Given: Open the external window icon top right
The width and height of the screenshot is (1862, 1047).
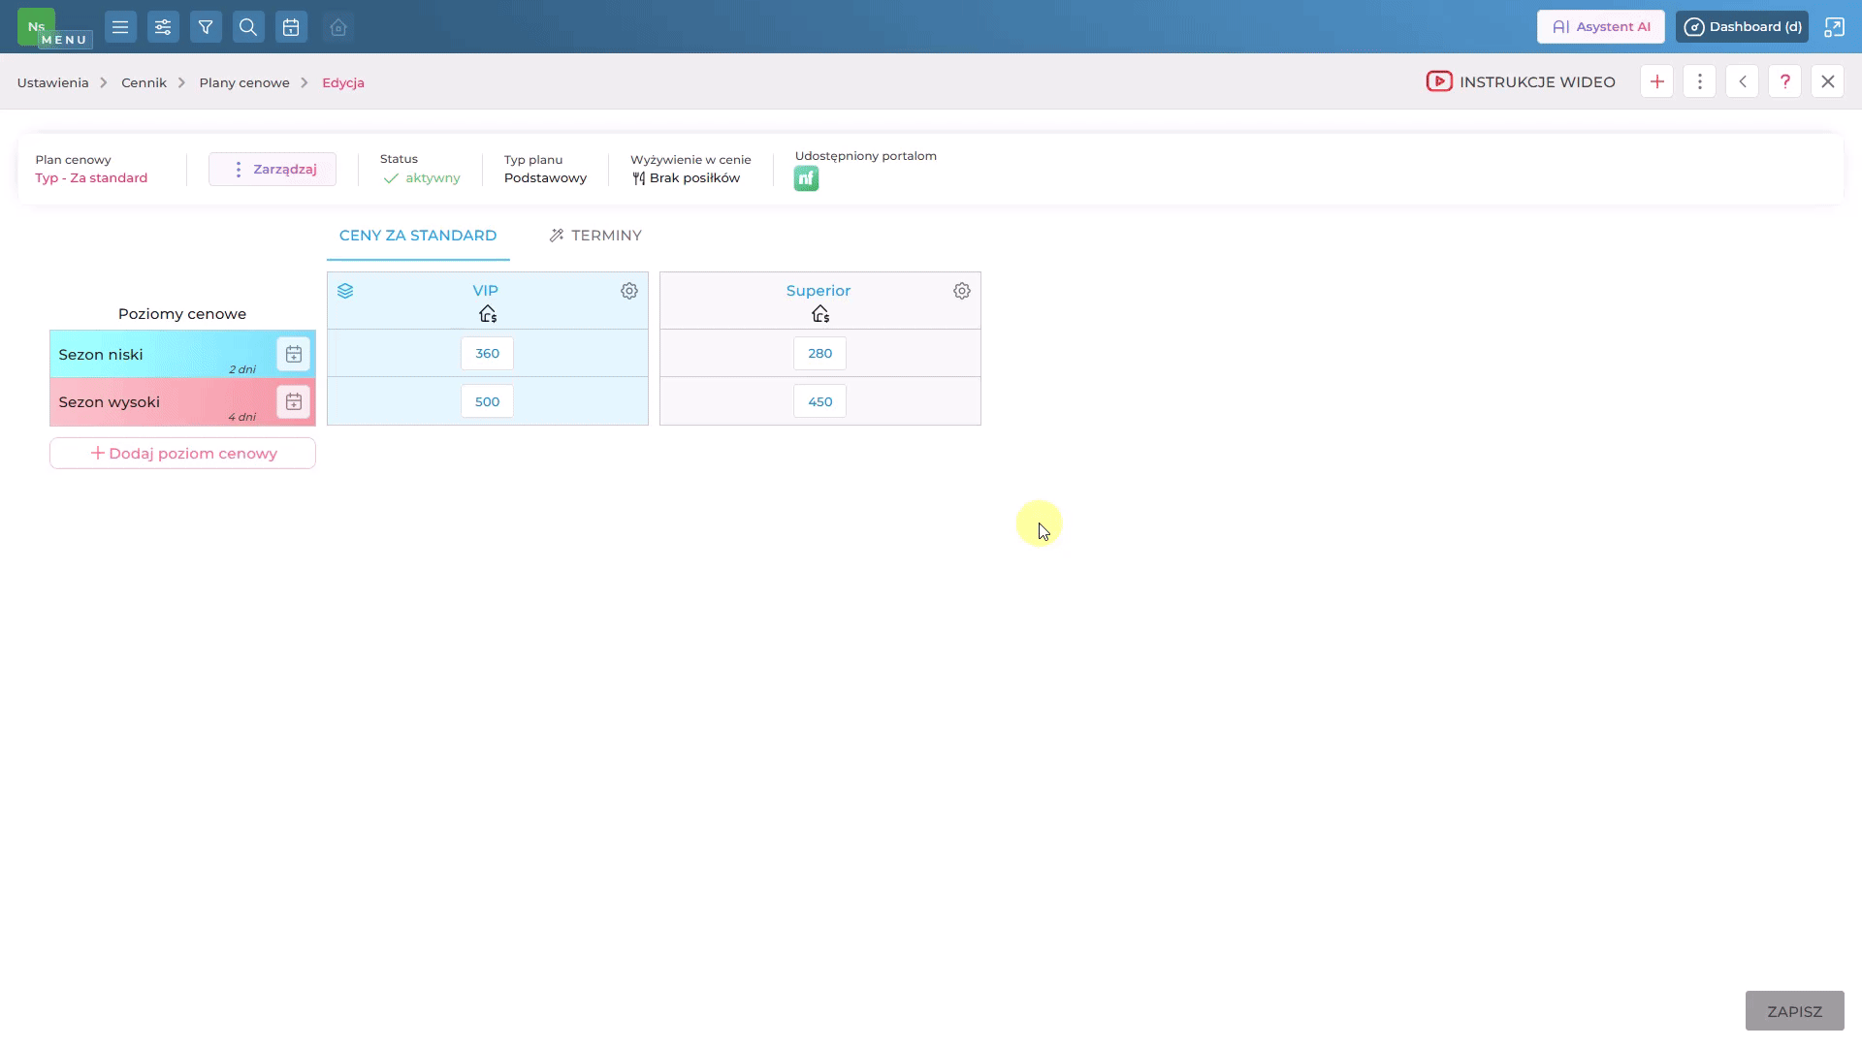Looking at the screenshot, I should pos(1834,27).
